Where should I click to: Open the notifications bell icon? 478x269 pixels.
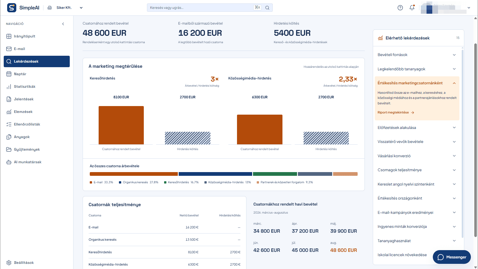412,8
